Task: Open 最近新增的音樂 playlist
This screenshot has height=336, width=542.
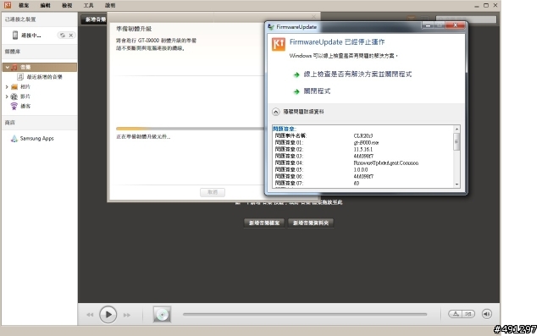Action: point(44,77)
